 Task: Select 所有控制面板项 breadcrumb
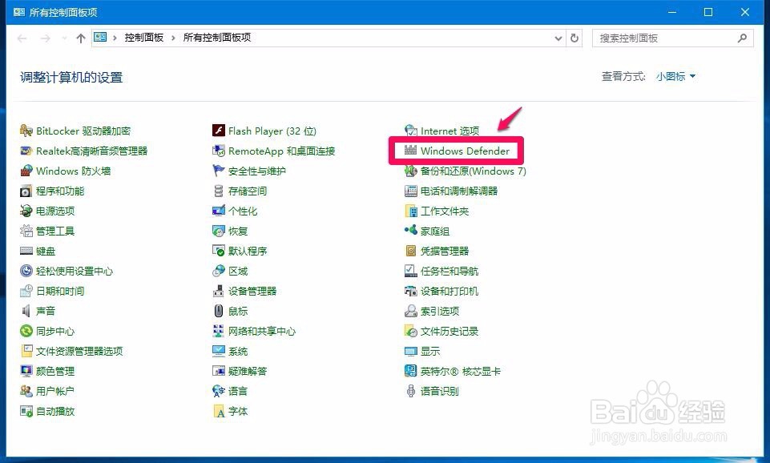217,38
